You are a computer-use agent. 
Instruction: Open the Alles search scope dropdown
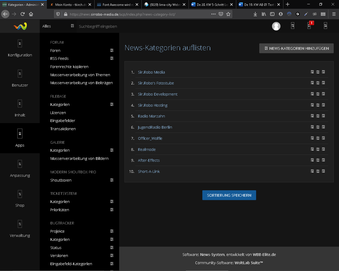(x=58, y=26)
